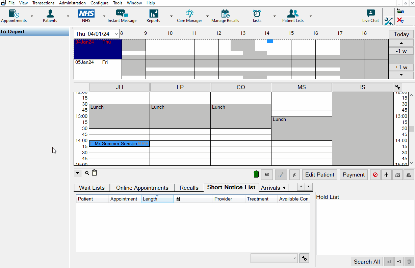Click the Patient column header
Screen dimensions: 415x268
(x=92, y=199)
